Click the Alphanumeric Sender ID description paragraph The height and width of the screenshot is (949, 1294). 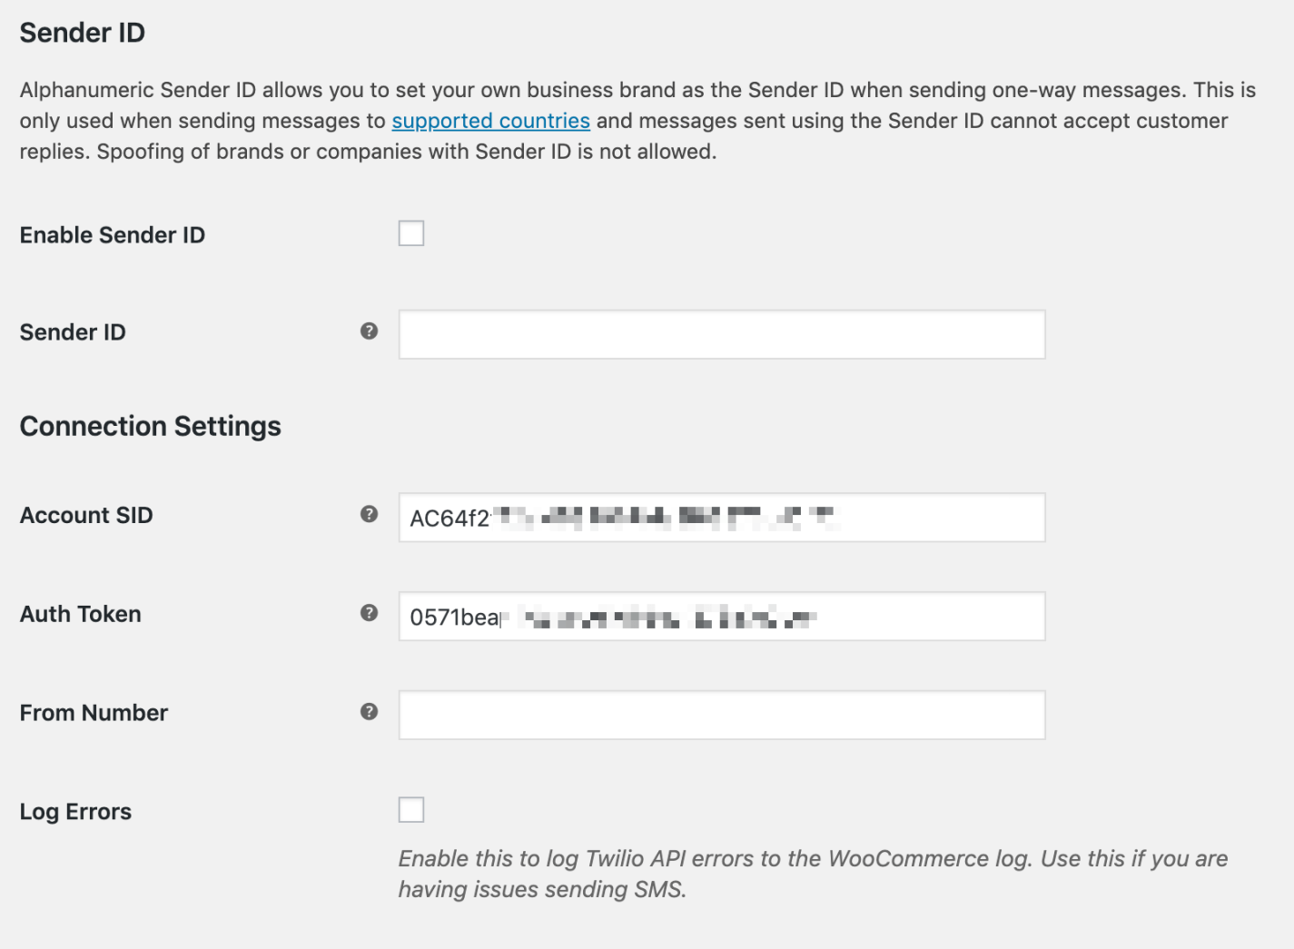pos(636,121)
